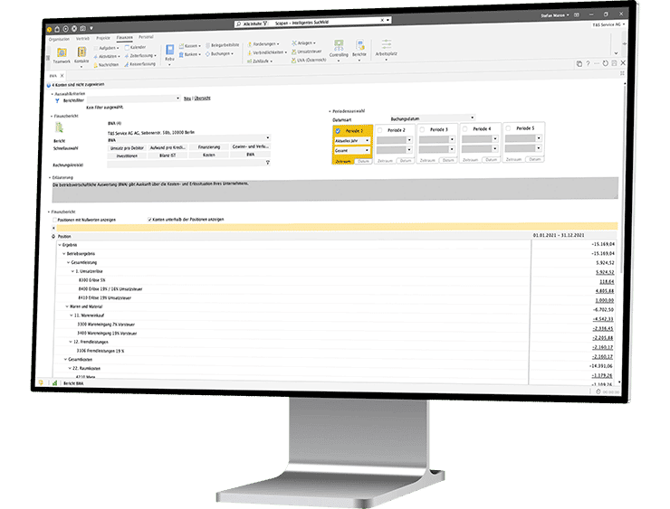Image resolution: width=670 pixels, height=509 pixels.
Task: Click the 'Umsatz pro Debitor' quick-select button
Action: (x=127, y=148)
